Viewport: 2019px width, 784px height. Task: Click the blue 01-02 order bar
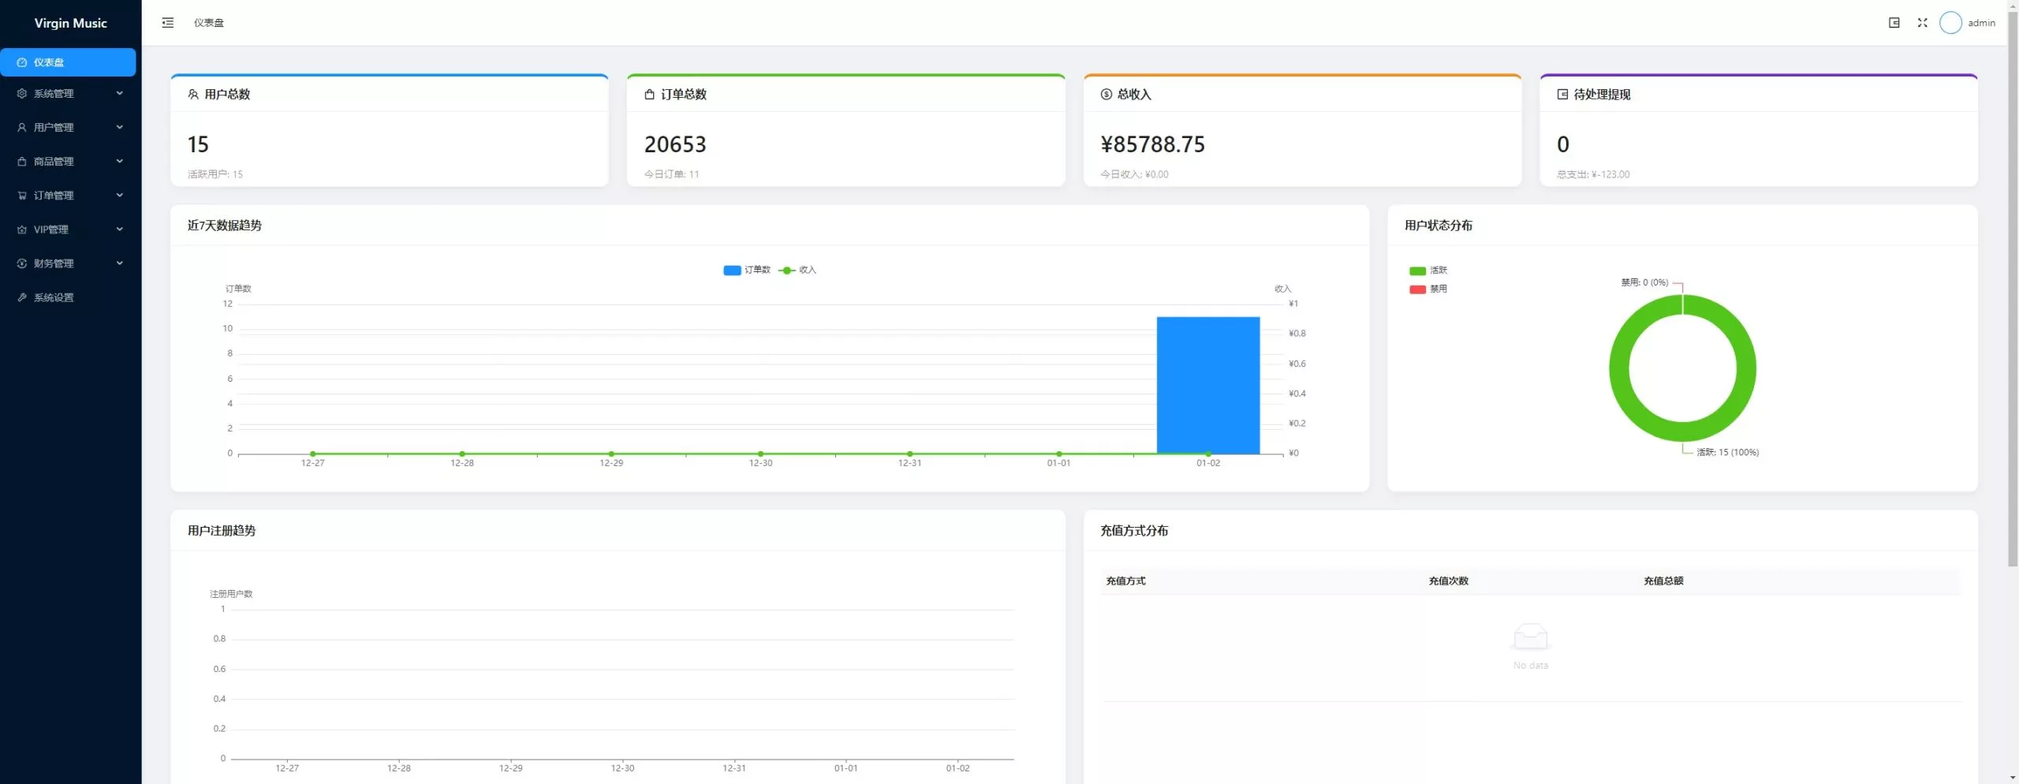(1207, 385)
